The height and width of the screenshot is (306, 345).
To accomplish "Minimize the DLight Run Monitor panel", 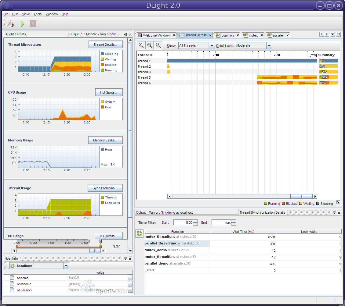I will click(125, 34).
